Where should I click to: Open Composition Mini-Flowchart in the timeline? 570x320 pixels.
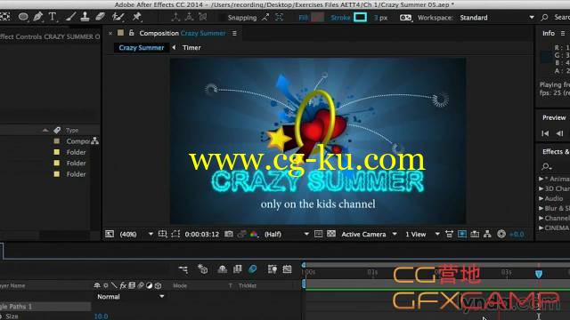[x=183, y=269]
